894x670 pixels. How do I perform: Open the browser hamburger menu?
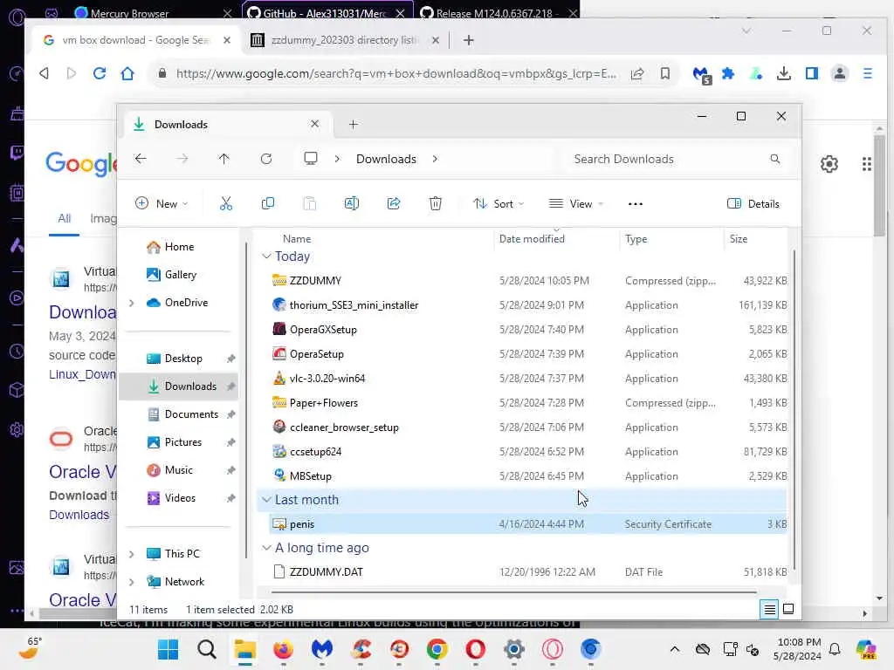coord(868,73)
